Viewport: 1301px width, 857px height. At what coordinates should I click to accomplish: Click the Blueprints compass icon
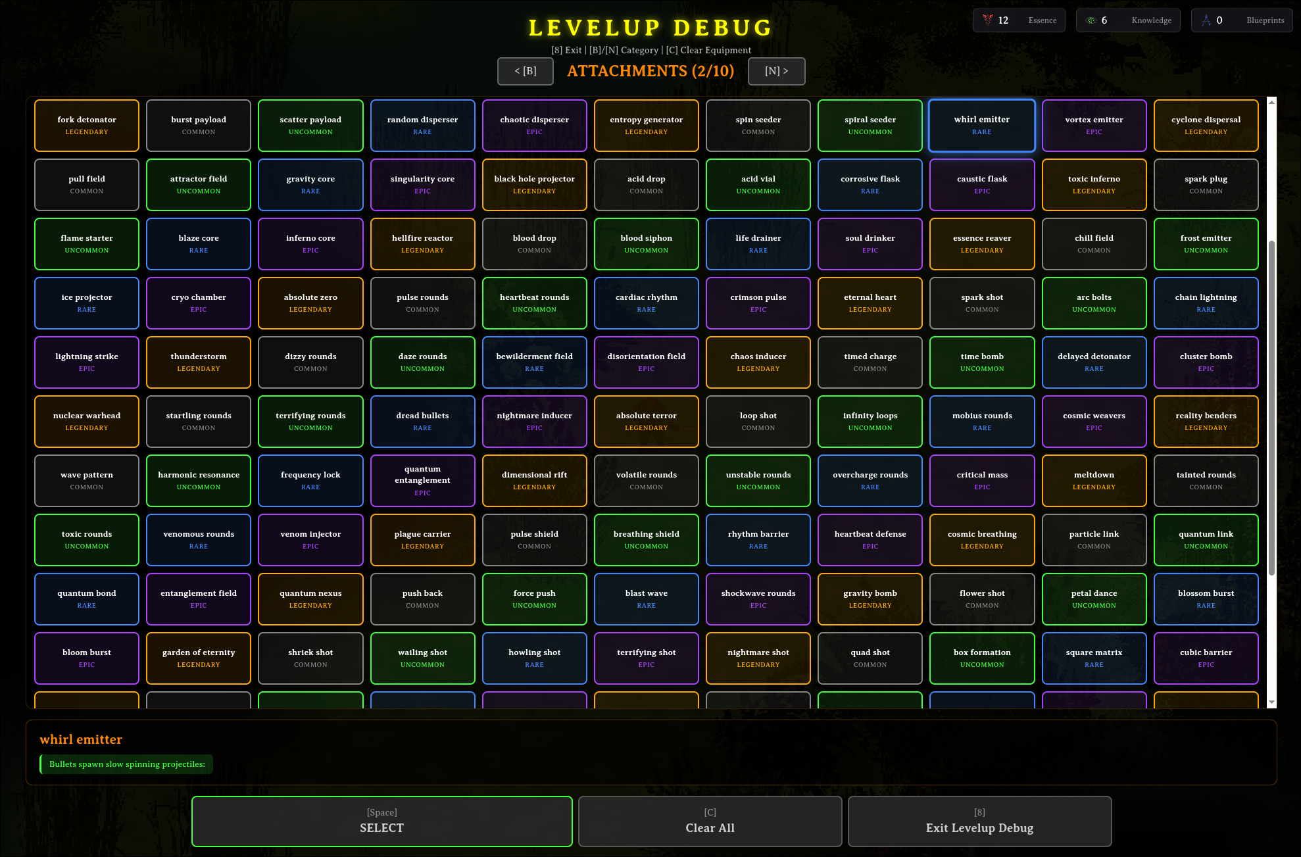(x=1206, y=20)
